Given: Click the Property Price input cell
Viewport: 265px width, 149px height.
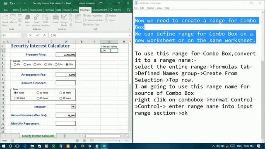Looking at the screenshot, I should point(66,55).
